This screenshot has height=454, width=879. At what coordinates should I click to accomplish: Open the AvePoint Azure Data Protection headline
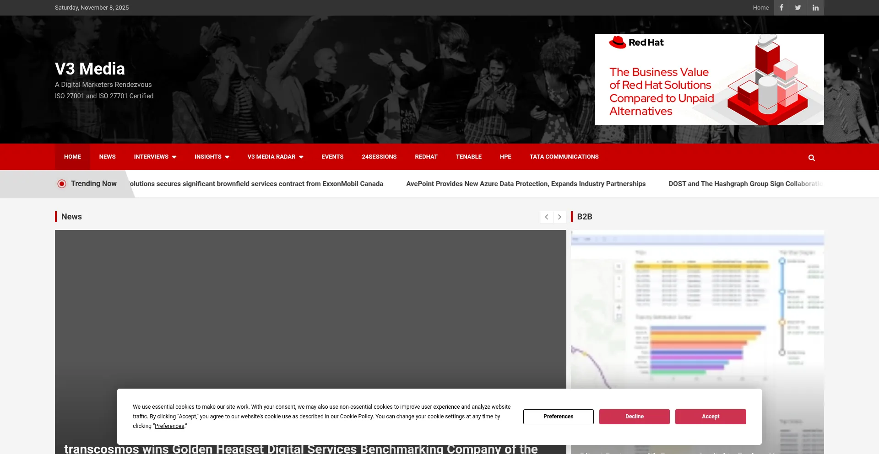[526, 184]
